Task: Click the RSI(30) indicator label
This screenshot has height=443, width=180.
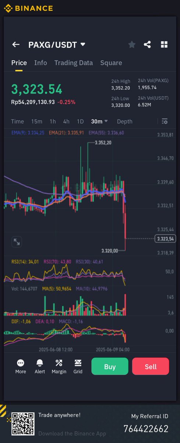Action: coord(90,262)
